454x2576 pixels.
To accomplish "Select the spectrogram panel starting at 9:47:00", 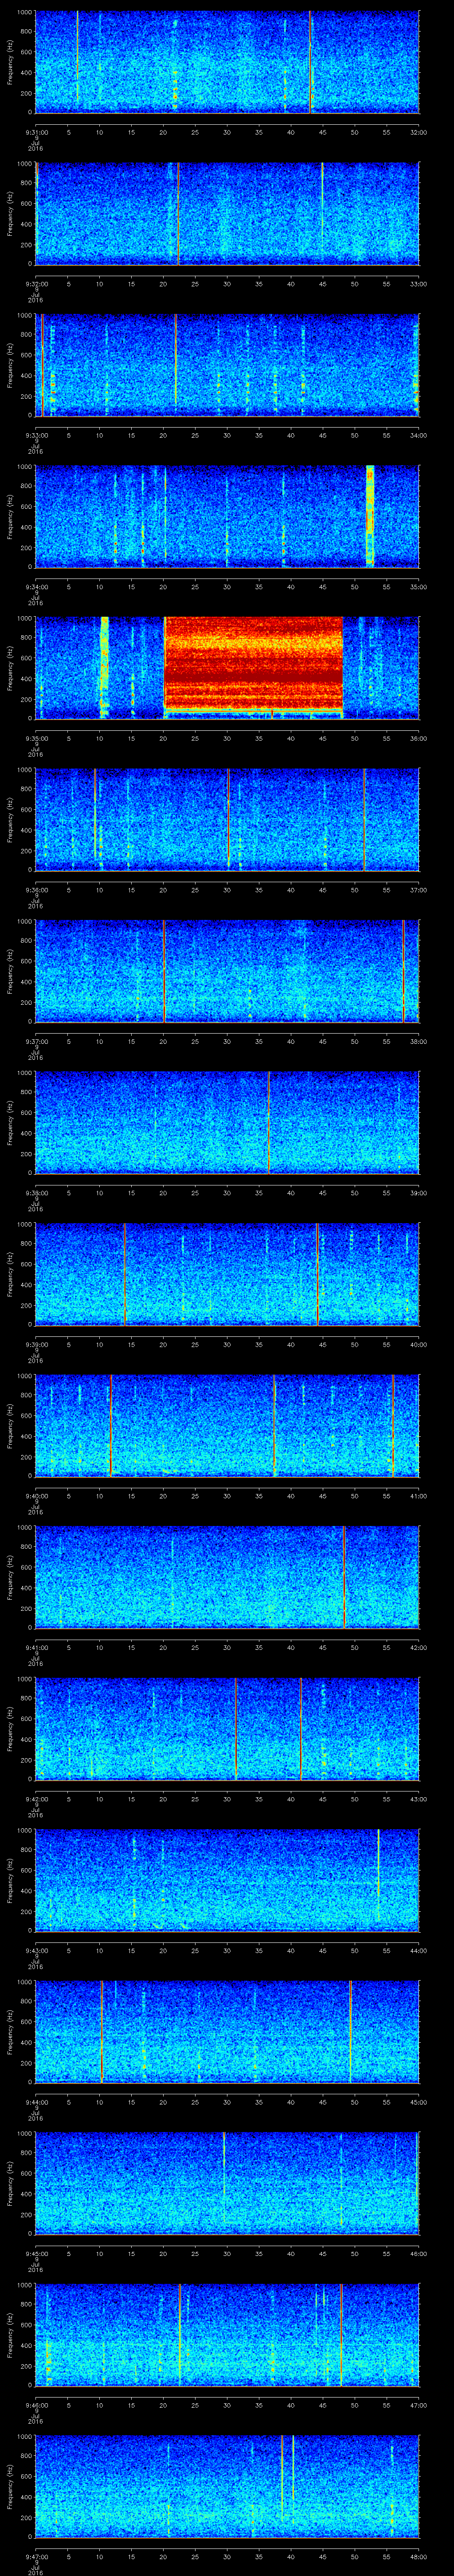I will (227, 2487).
